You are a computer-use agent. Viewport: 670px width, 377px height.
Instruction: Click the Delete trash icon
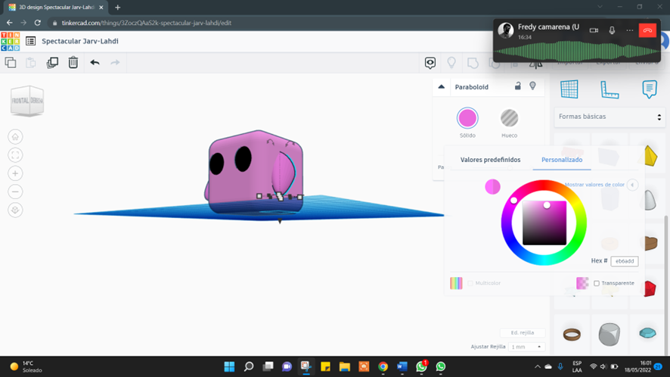click(x=73, y=63)
